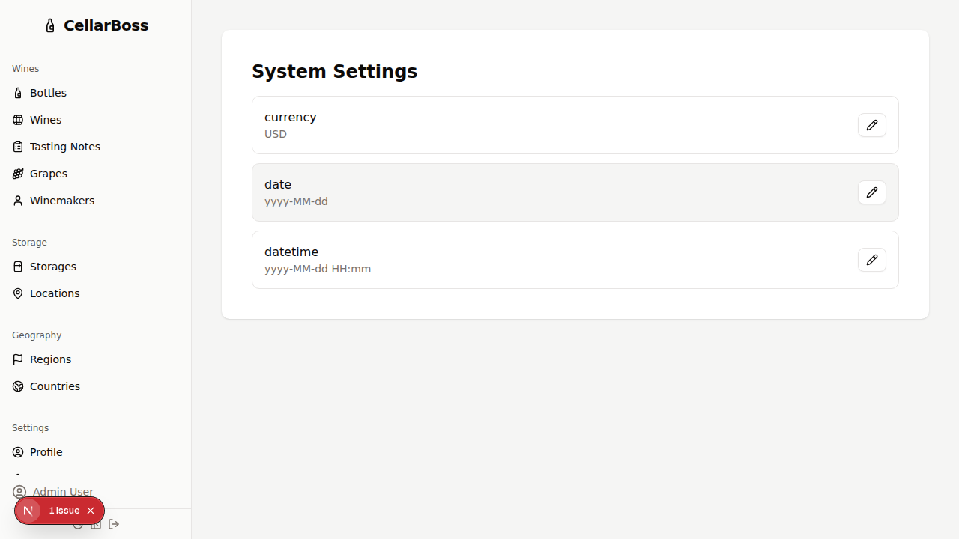Dismiss the 1 Issue notification
Viewport: 959px width, 539px height.
tap(91, 511)
